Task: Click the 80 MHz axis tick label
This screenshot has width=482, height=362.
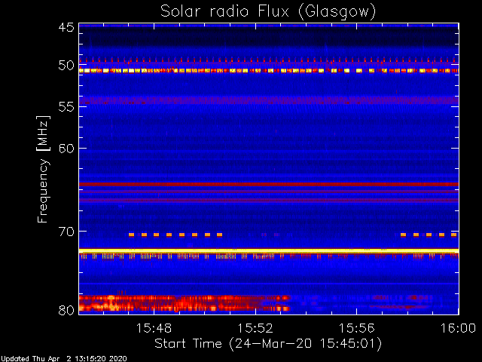Action: coord(66,310)
